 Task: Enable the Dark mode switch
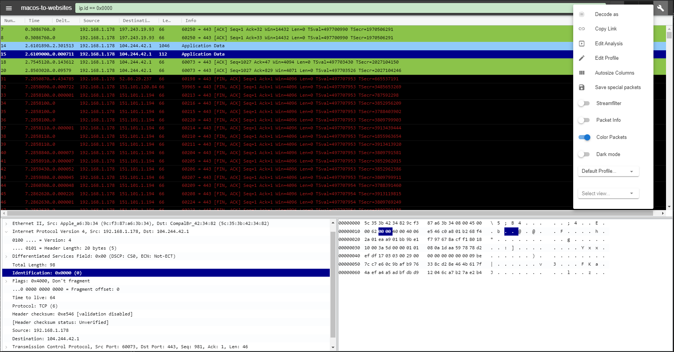click(x=584, y=154)
